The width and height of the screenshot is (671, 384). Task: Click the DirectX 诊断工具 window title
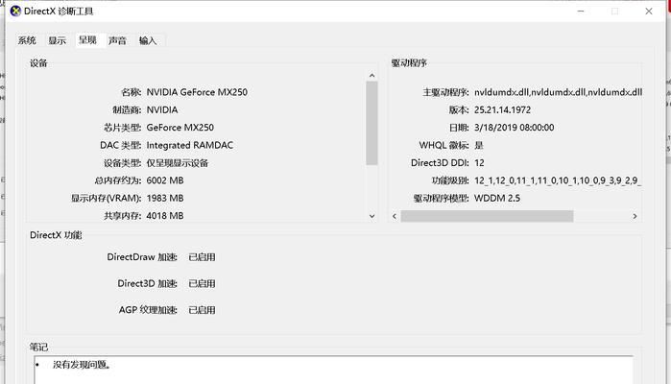[59, 12]
